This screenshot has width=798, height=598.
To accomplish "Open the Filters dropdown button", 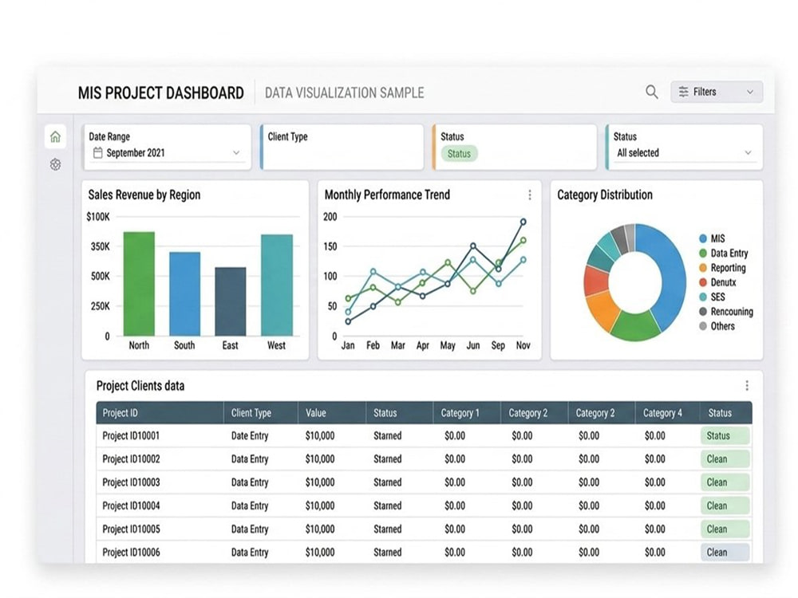I will pos(717,92).
